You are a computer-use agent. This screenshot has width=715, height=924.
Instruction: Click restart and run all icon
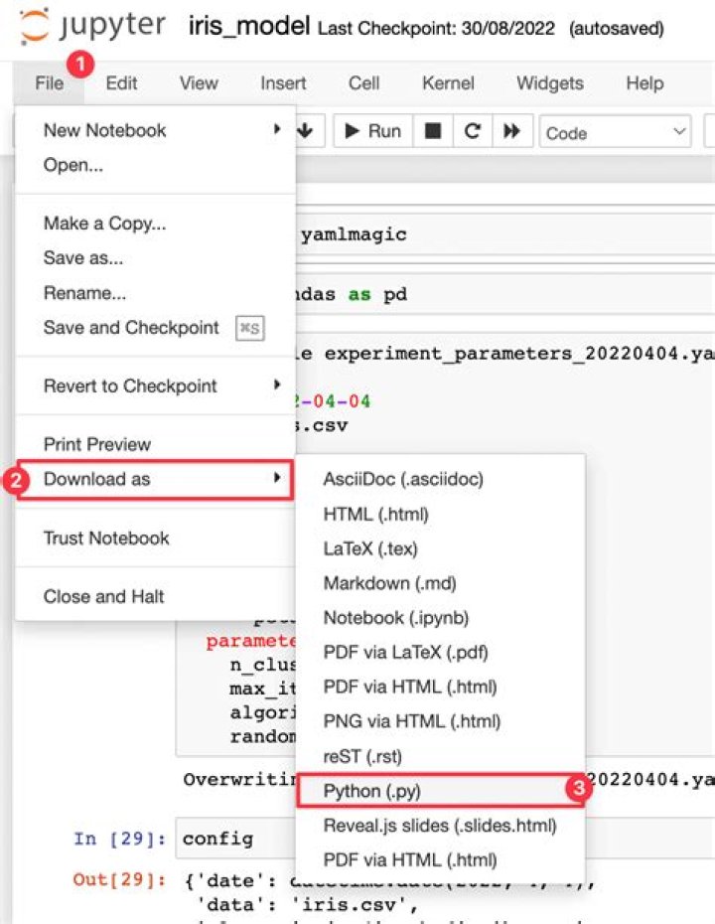pyautogui.click(x=511, y=131)
